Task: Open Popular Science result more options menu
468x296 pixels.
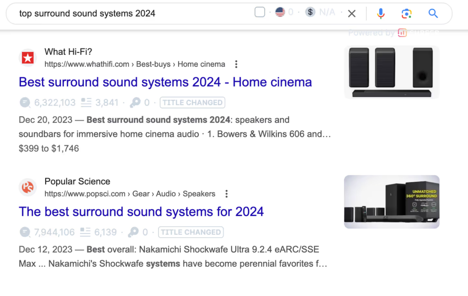Action: (x=227, y=194)
